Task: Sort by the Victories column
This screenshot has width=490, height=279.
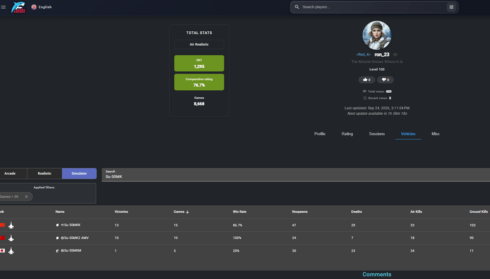Action: [x=121, y=212]
